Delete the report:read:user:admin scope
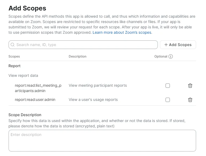 [190, 100]
